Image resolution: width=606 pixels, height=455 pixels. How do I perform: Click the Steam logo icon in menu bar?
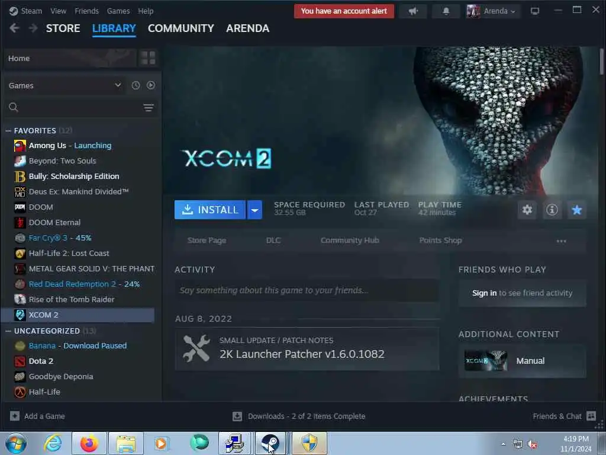(14, 11)
